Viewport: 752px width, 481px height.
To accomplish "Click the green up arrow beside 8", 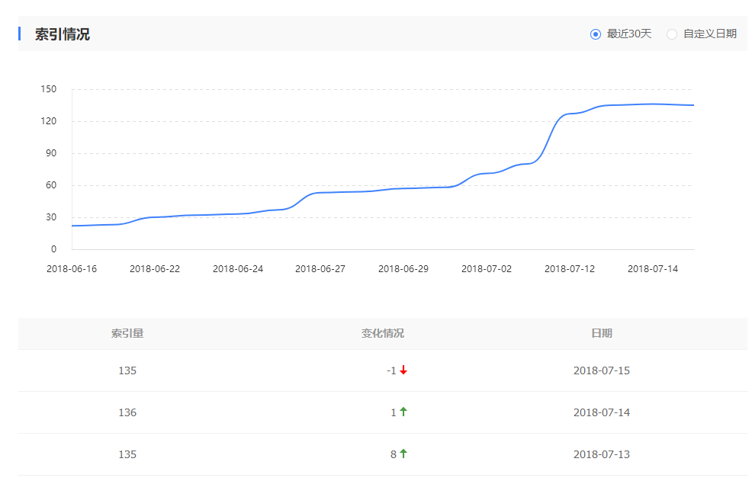I will pos(403,454).
